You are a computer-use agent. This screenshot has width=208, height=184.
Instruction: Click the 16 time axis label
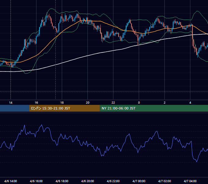pos(36,103)
